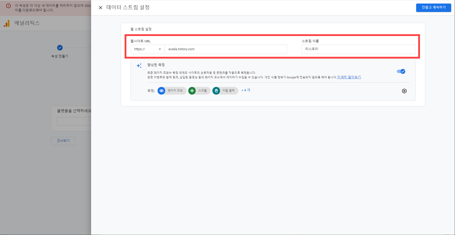Image resolution: width=455 pixels, height=235 pixels.
Task: Click the 플랫폼을 선택하세요 heading in background
Action: pyautogui.click(x=74, y=111)
